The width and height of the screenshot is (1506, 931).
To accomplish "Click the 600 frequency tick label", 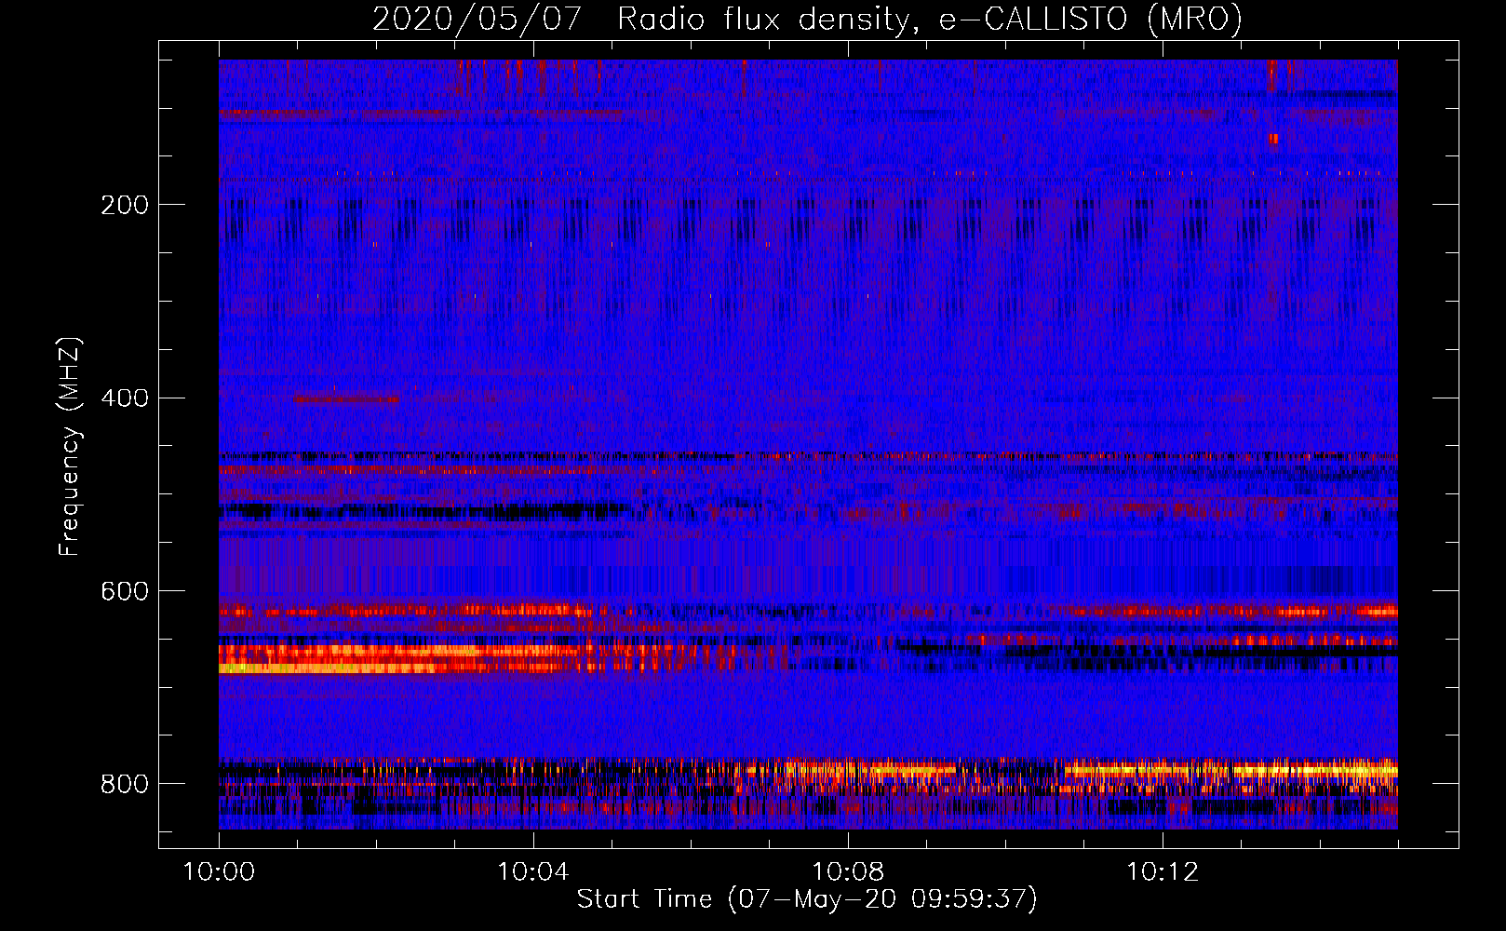I will tap(125, 591).
